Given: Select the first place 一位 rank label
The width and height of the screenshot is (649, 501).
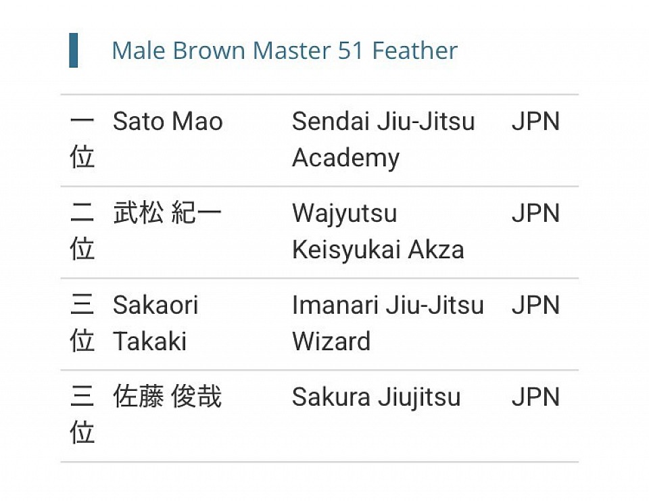Looking at the screenshot, I should [82, 140].
